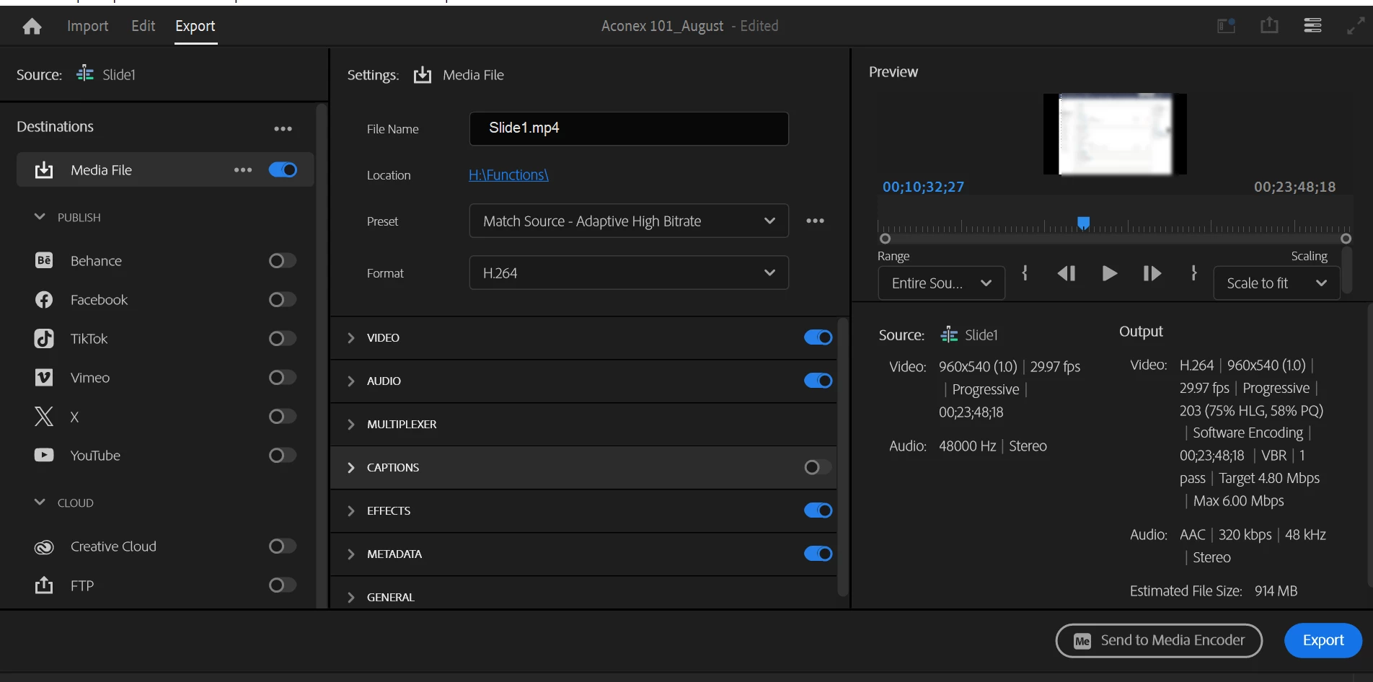Viewport: 1373px width, 682px height.
Task: Open the Format dropdown H.264
Action: coord(629,273)
